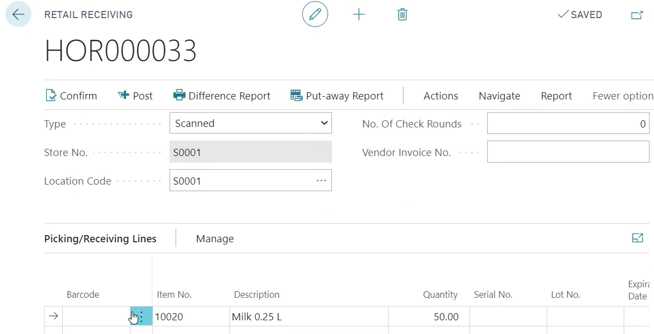Click the trash can delete icon

pyautogui.click(x=402, y=15)
